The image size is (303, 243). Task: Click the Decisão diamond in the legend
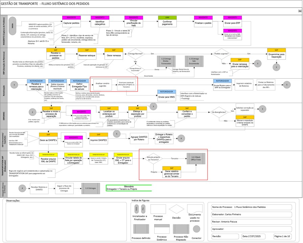pyautogui.click(x=177, y=209)
